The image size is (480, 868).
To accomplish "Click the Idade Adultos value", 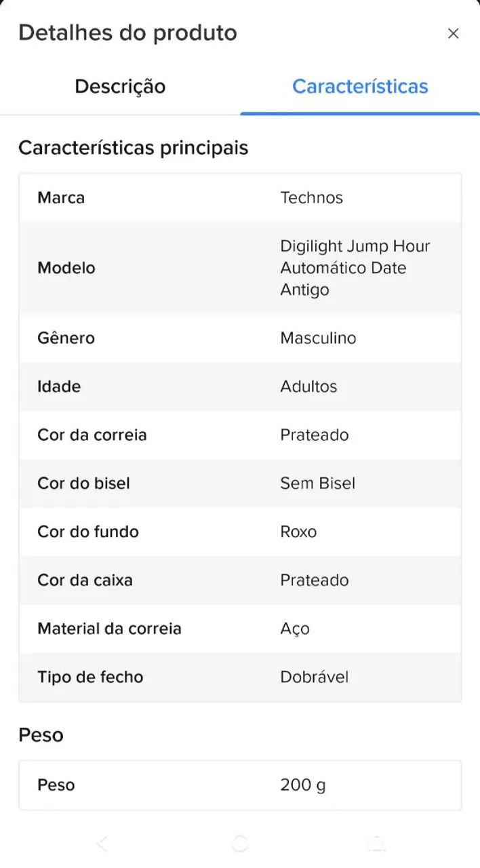I will pos(309,387).
